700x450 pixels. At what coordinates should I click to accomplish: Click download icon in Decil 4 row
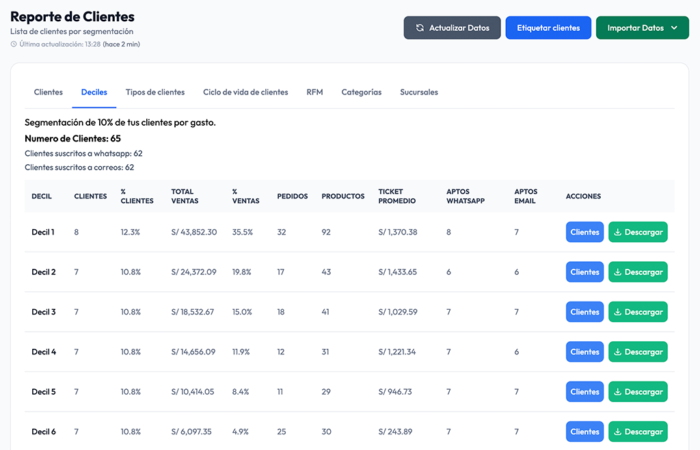617,352
